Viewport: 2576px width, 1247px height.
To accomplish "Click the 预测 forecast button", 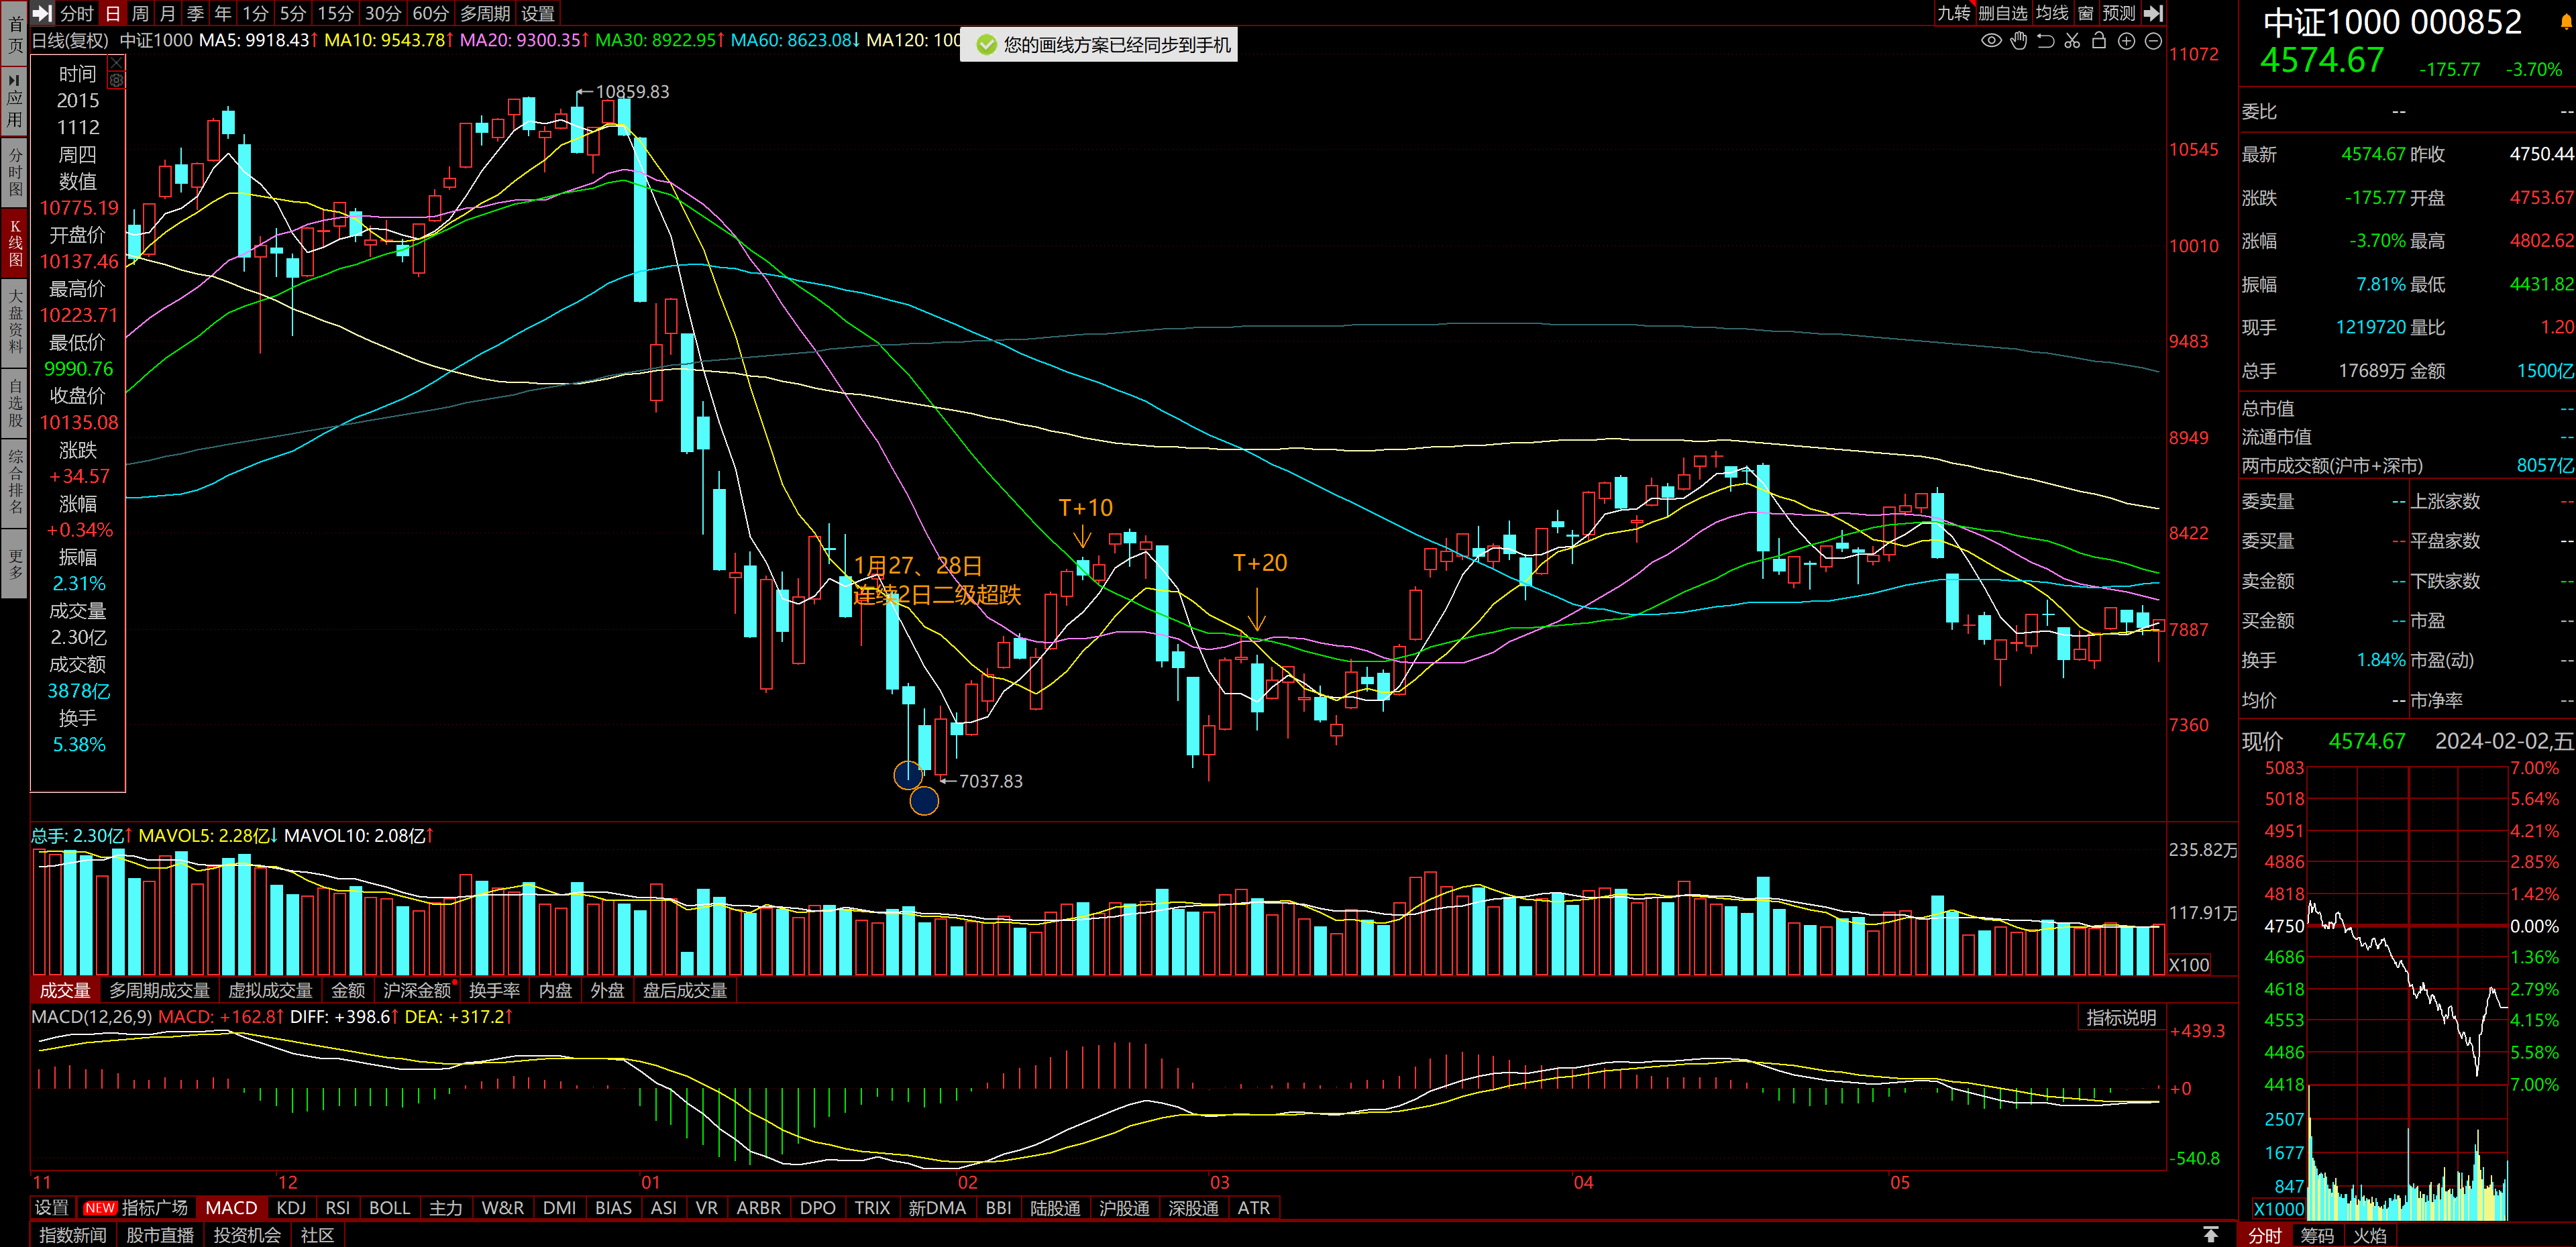I will coord(2118,13).
